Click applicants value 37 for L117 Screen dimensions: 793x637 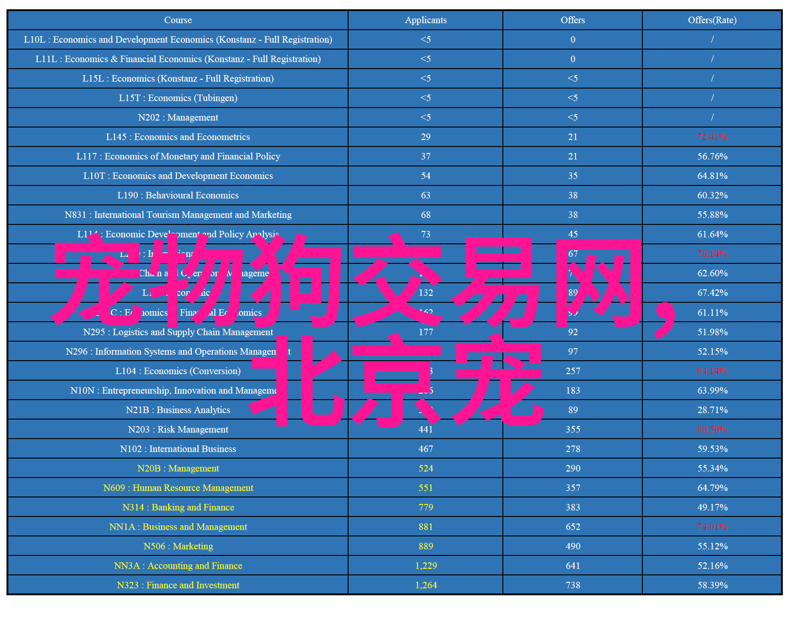425,156
